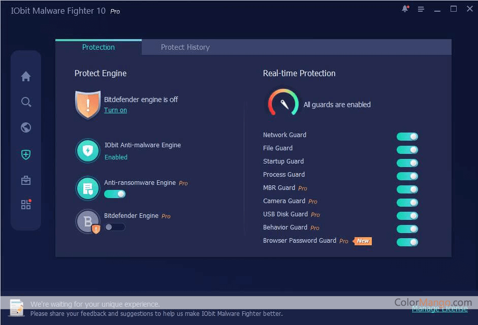The width and height of the screenshot is (478, 325).
Task: Disable the Anti-ransomware Engine toggle
Action: coord(115,194)
